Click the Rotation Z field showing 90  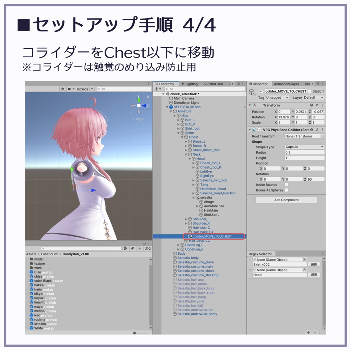315,179
